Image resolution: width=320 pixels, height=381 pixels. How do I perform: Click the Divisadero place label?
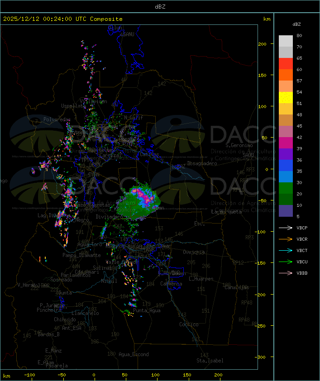110,217
